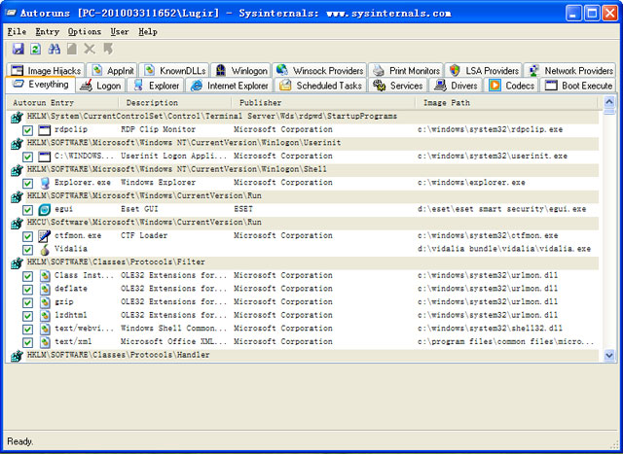This screenshot has width=623, height=454.
Task: Click the 'Windows Shell Common...' description
Action: (173, 329)
